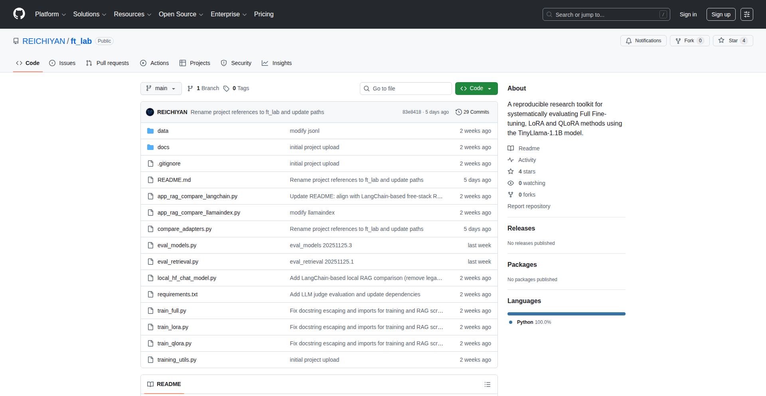766x396 pixels.
Task: Open the README outline list icon
Action: tap(487, 384)
